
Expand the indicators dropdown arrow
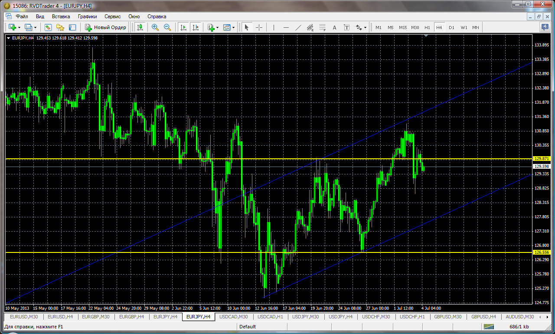218,27
